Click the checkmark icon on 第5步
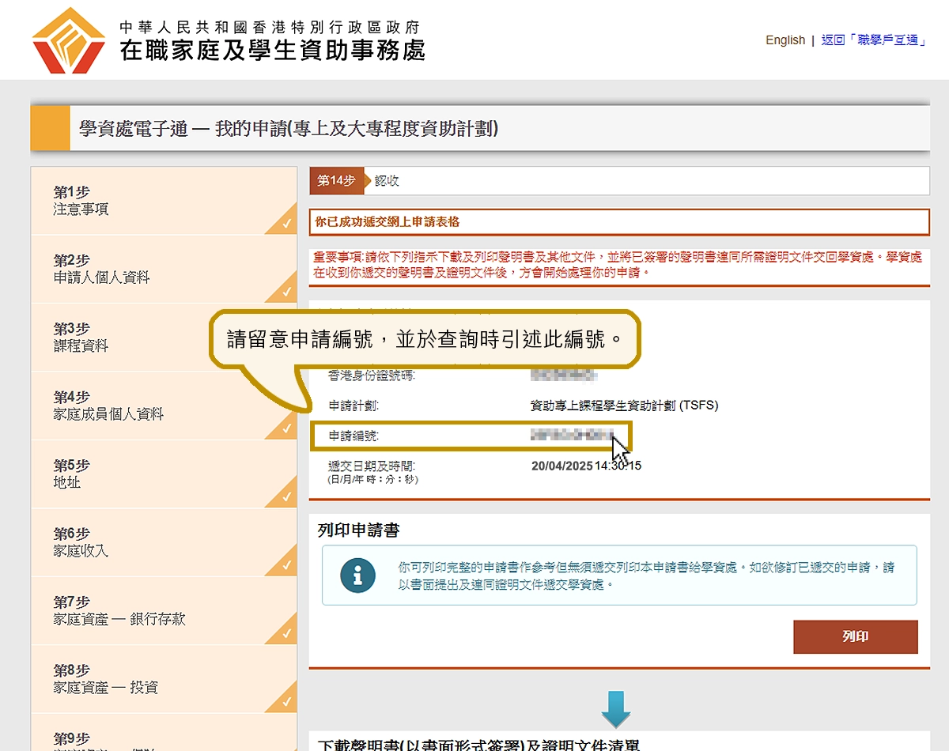 pos(285,496)
